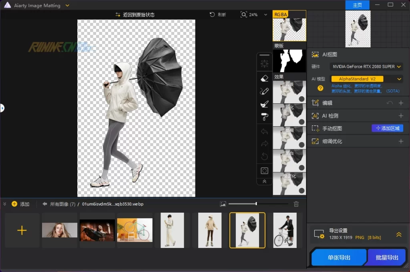Toggle the 羽化 effect circle

click(301, 122)
